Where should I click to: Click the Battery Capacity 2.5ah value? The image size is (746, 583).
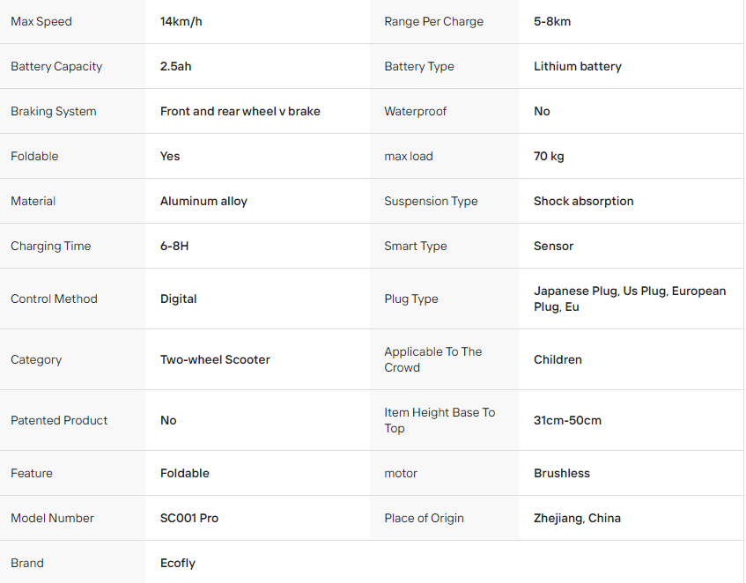coord(175,66)
